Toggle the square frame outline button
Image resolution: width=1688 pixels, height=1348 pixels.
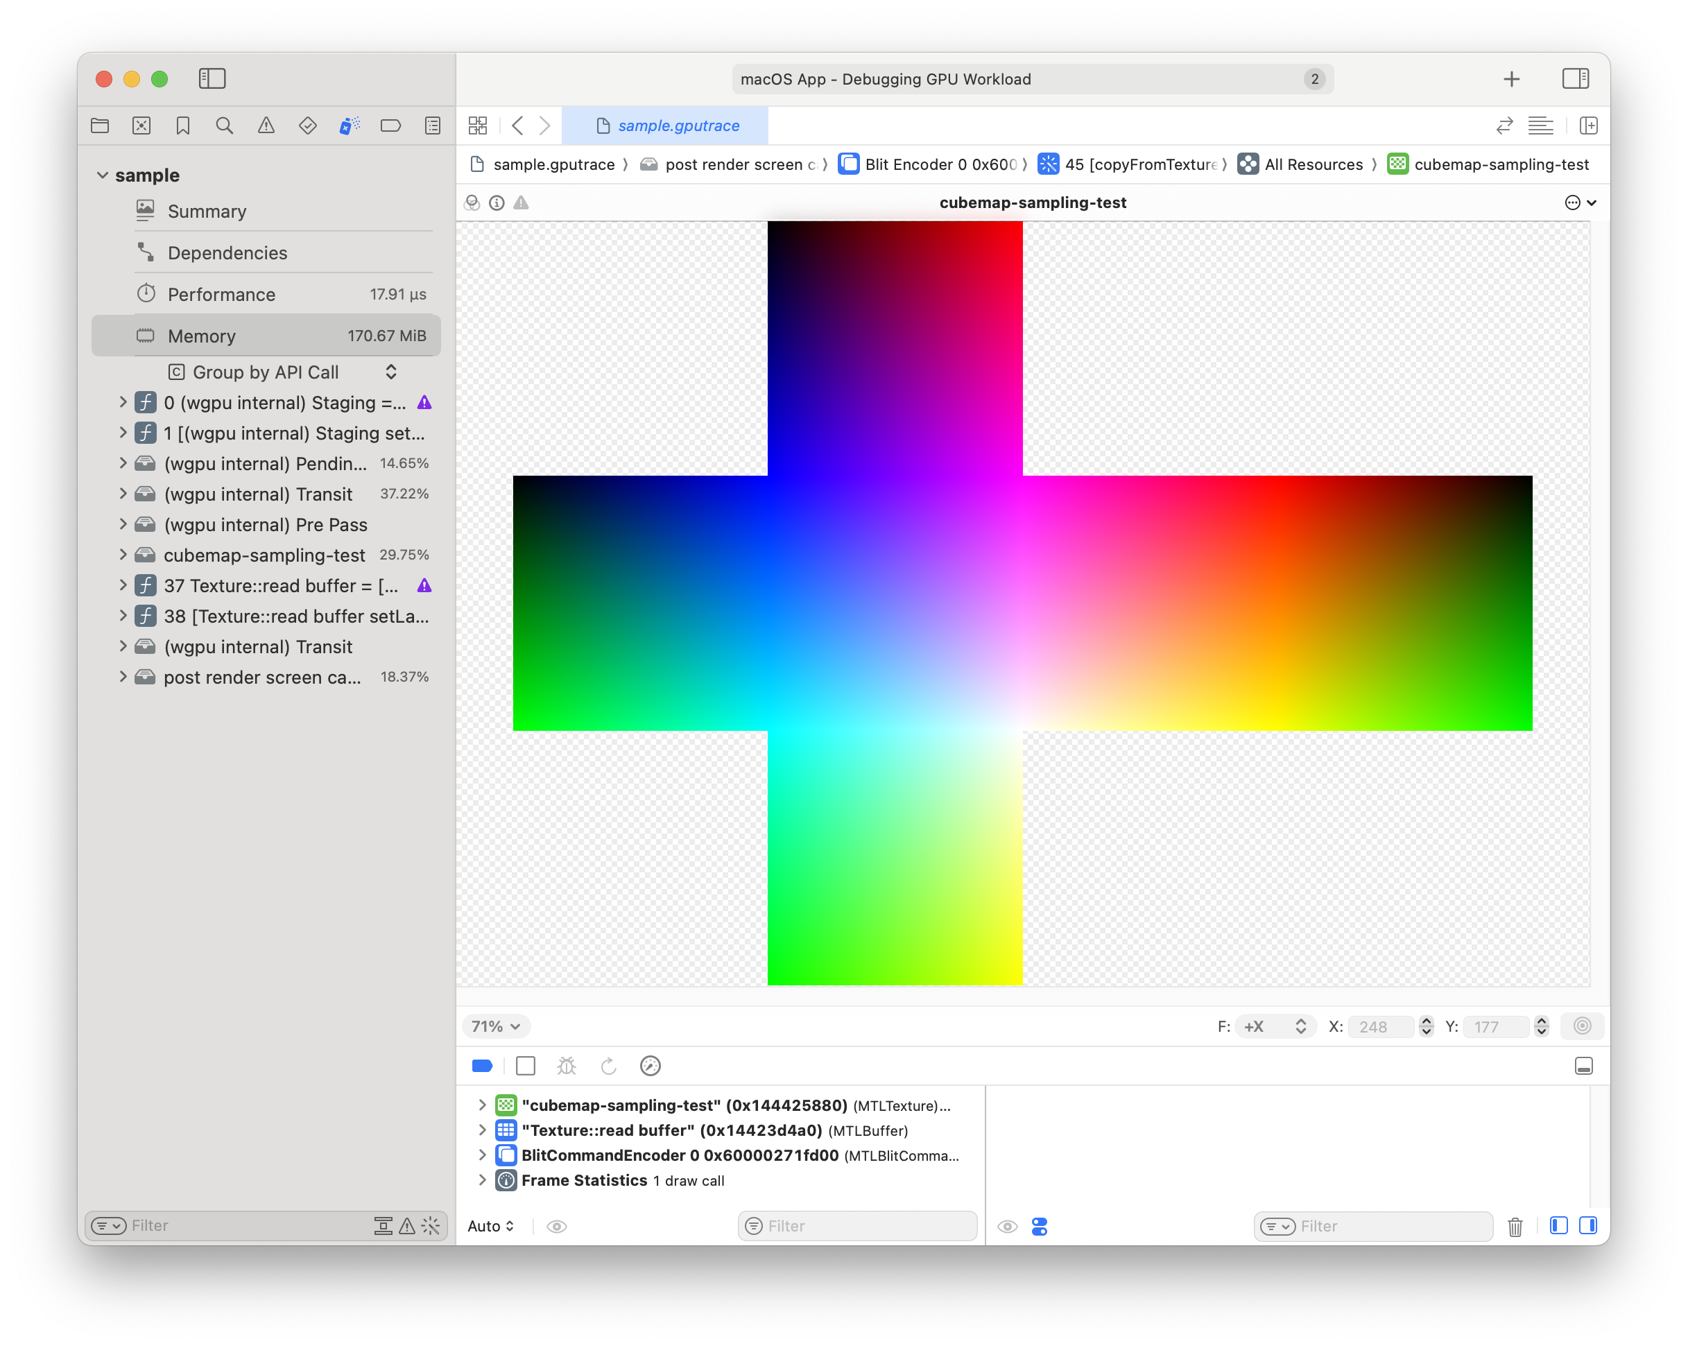pos(526,1066)
